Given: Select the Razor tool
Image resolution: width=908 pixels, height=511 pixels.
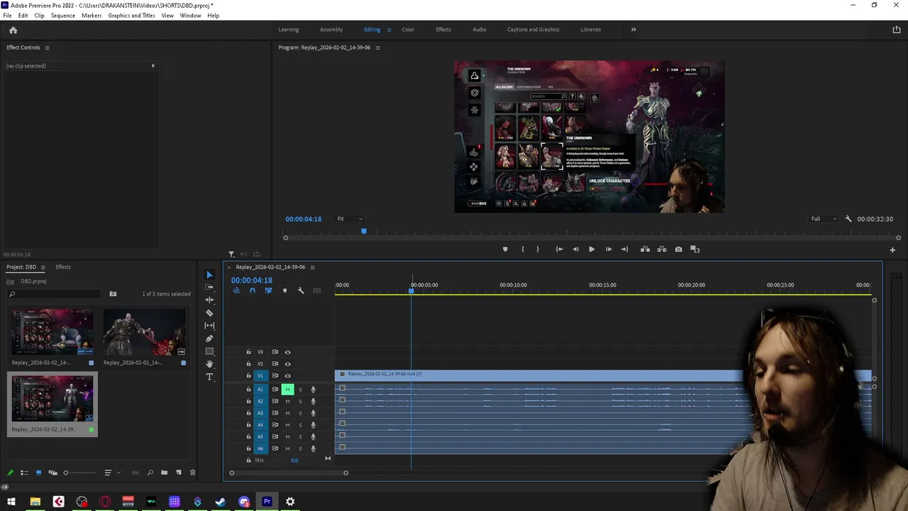Looking at the screenshot, I should [209, 313].
